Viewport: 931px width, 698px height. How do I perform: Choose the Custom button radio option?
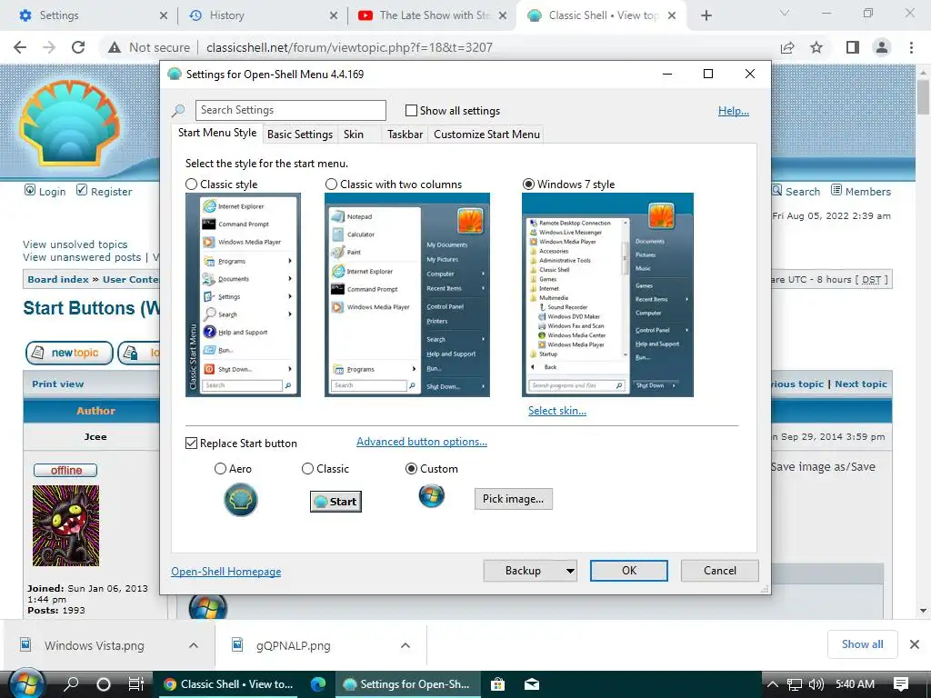[x=411, y=469]
